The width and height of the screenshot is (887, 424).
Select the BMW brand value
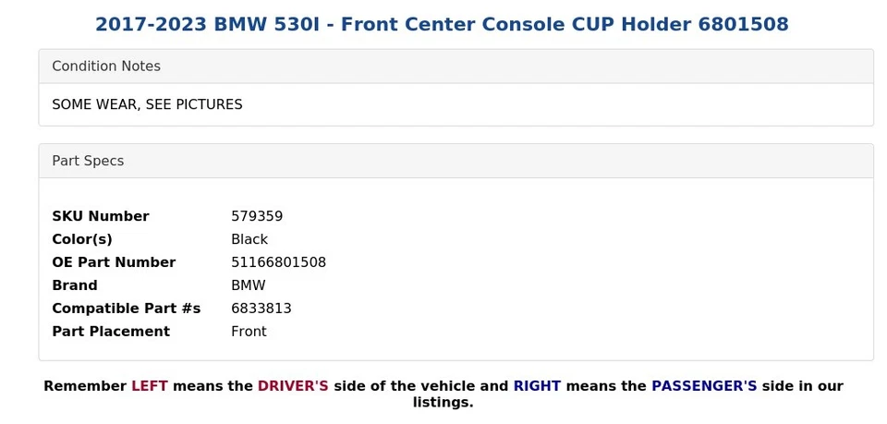249,285
